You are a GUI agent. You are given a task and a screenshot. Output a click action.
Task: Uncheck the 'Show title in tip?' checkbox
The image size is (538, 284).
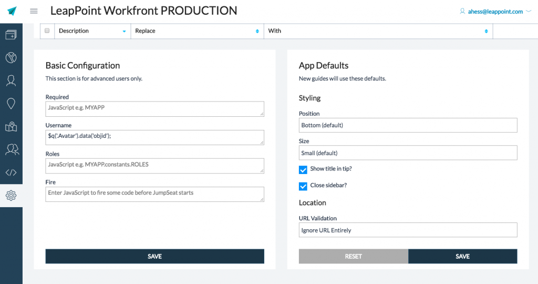[303, 169]
